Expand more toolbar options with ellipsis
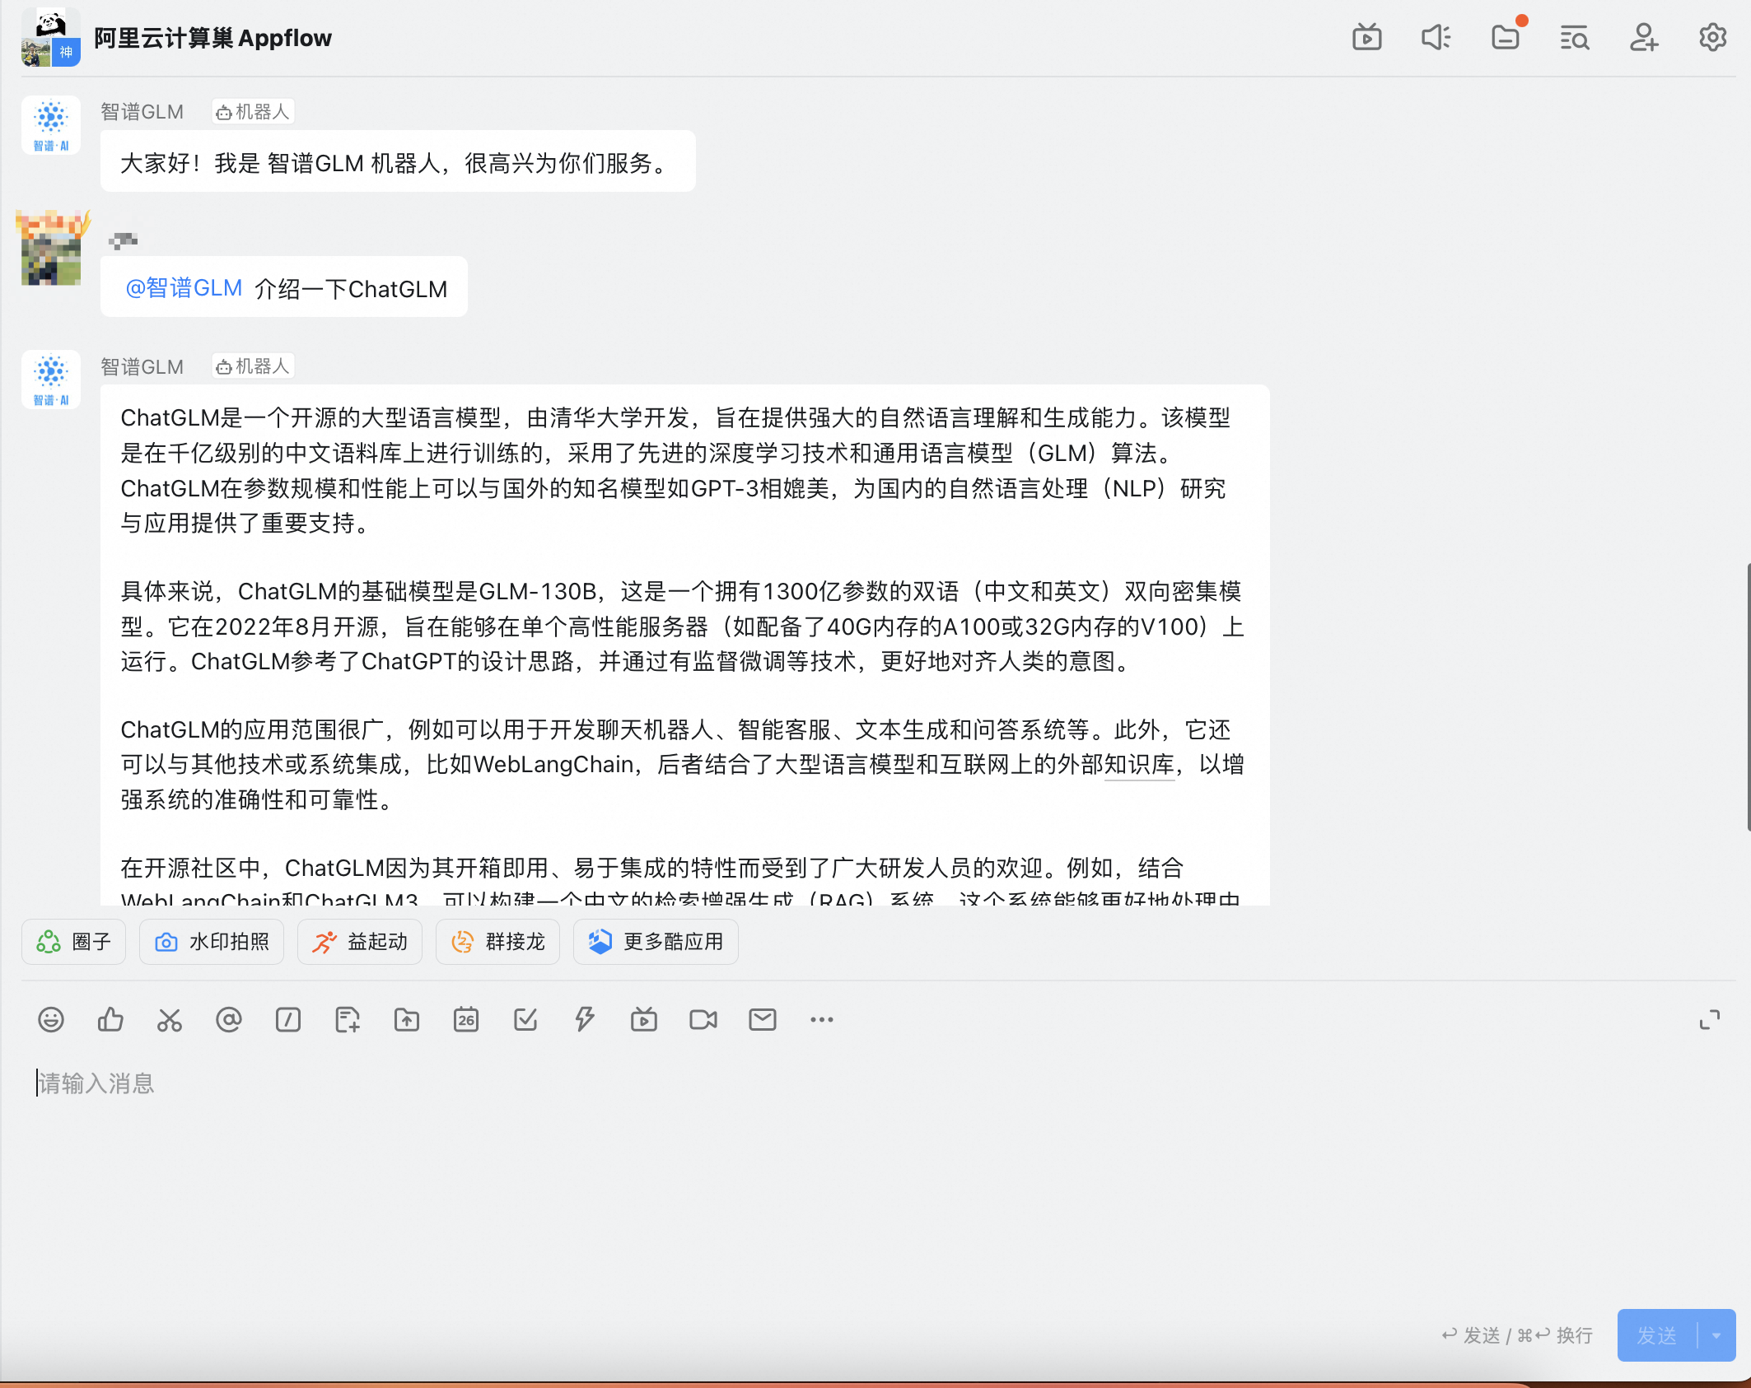 click(x=822, y=1020)
